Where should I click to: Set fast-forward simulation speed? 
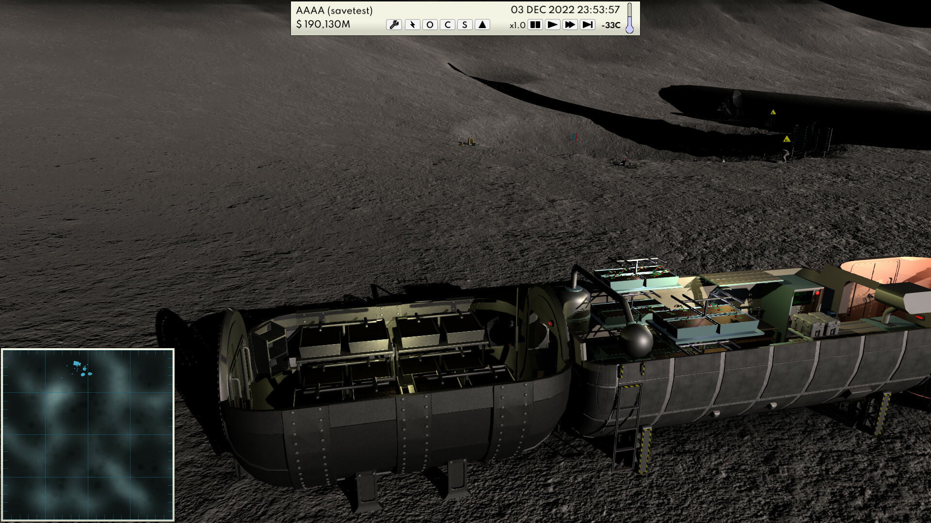coord(570,25)
